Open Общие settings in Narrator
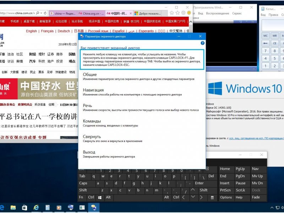 pos(138,76)
